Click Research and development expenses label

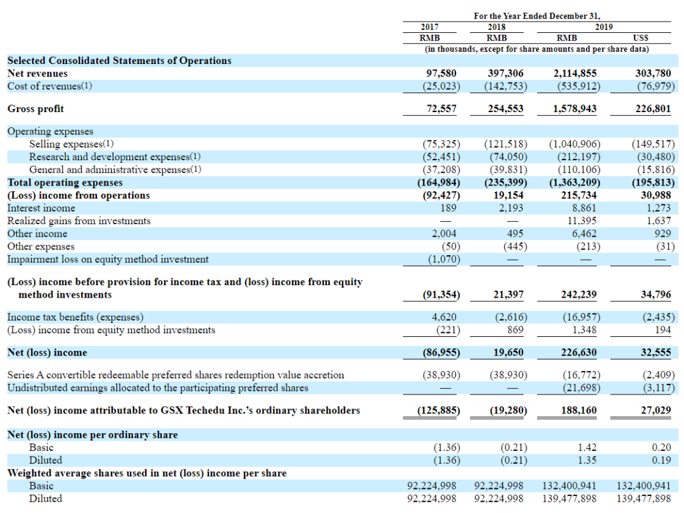tap(115, 156)
